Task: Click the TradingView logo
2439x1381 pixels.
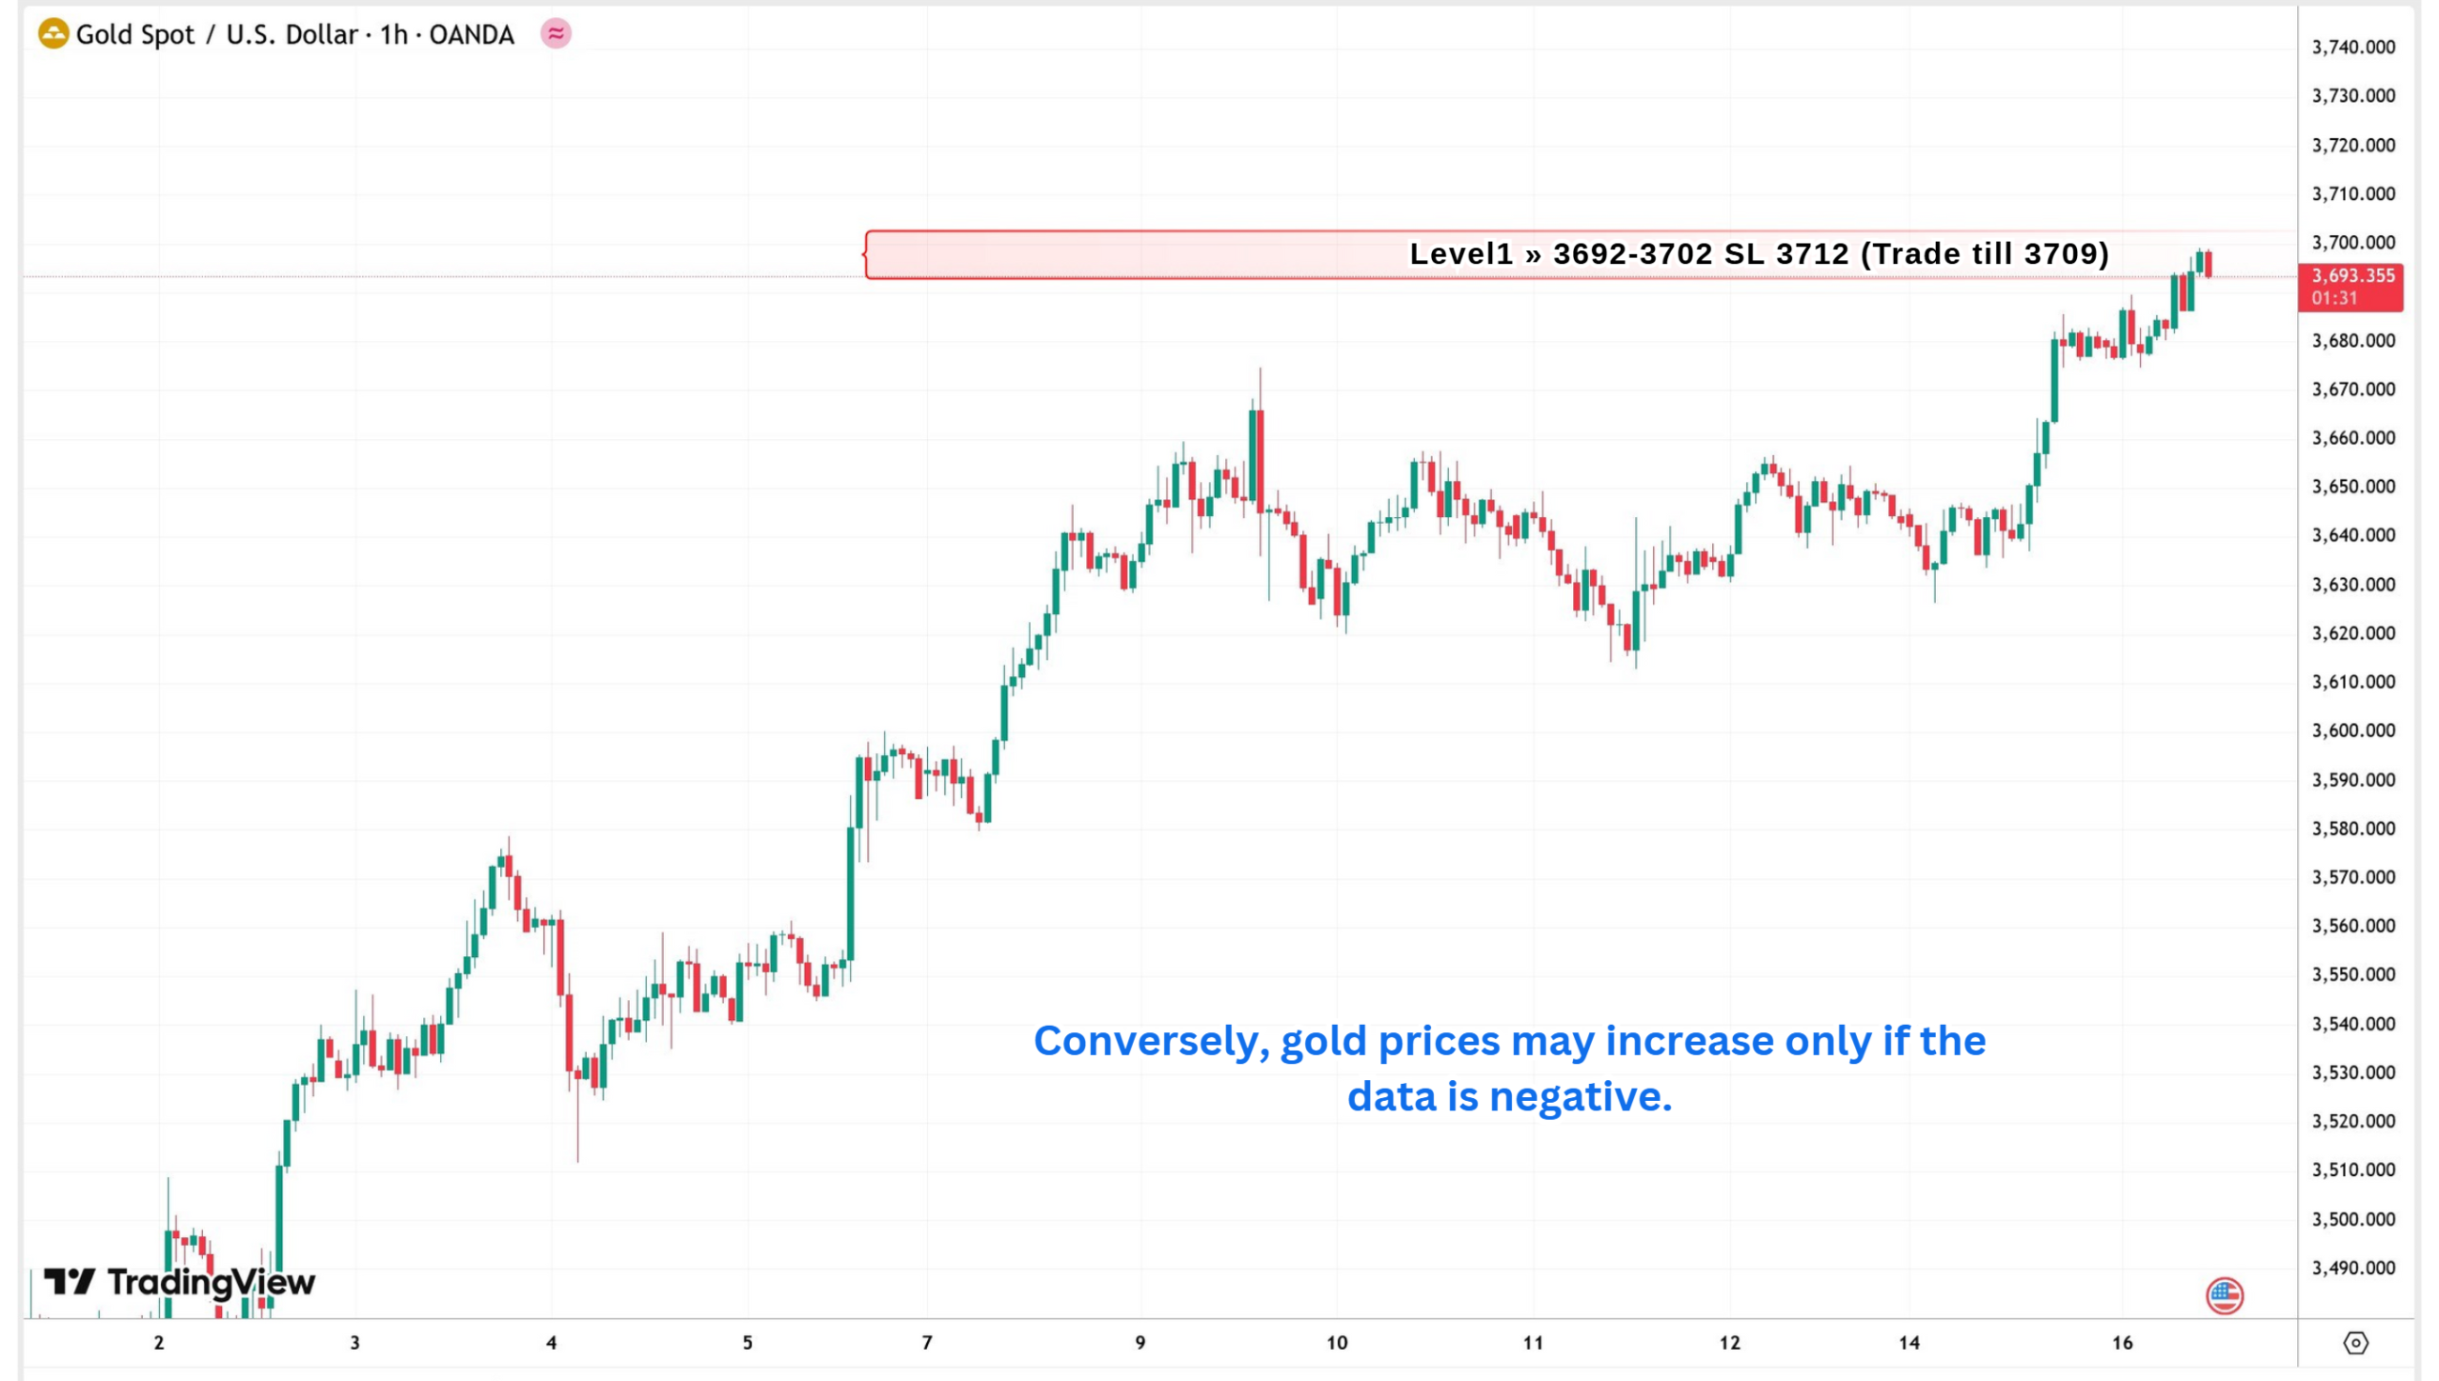Action: 179,1282
